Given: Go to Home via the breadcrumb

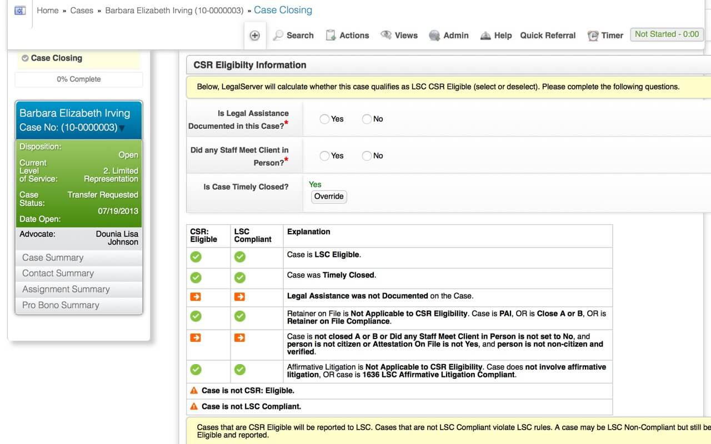Looking at the screenshot, I should point(47,10).
